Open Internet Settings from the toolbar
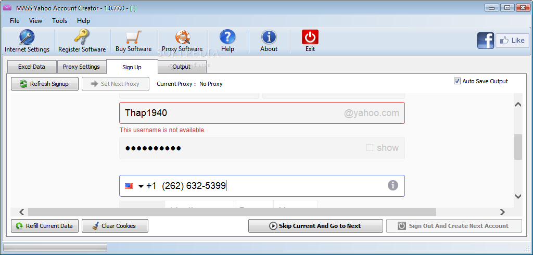533x255 pixels. [27, 41]
